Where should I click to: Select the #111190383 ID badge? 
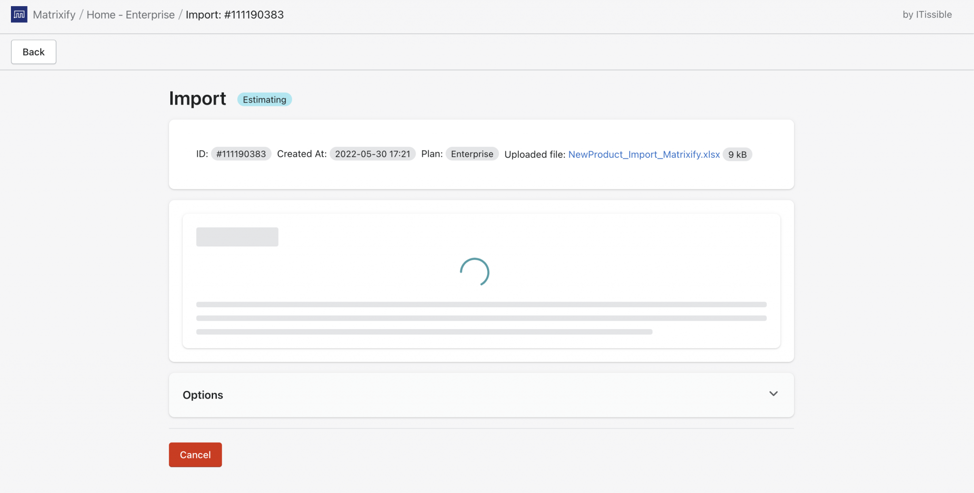pos(241,153)
